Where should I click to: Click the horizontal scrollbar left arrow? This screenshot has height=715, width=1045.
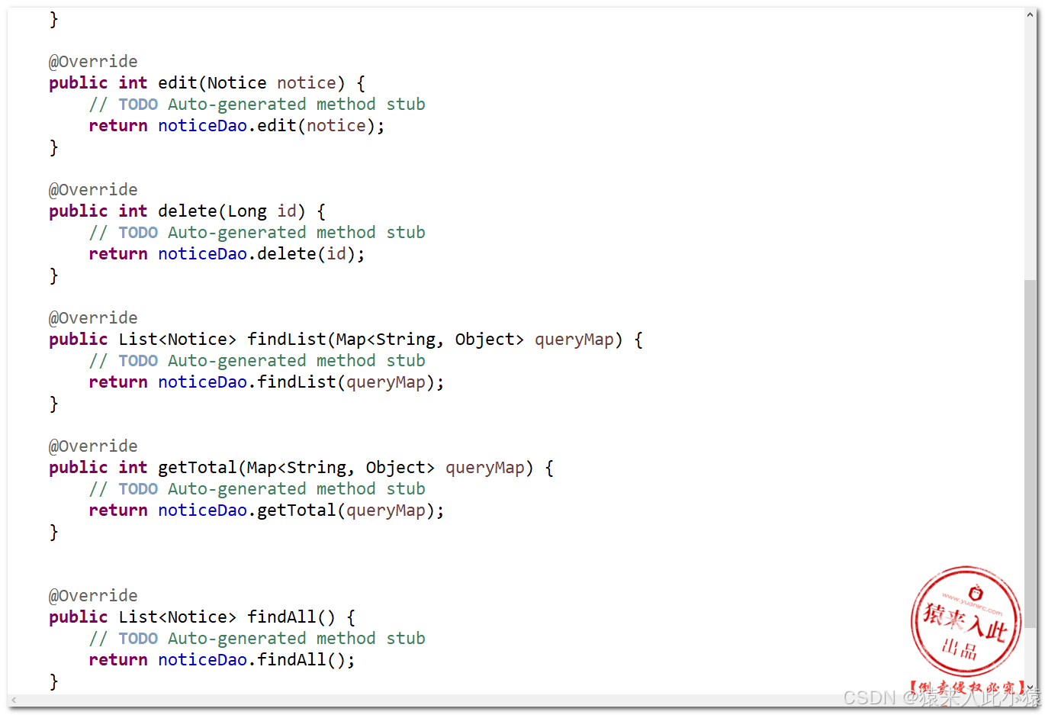[x=14, y=700]
